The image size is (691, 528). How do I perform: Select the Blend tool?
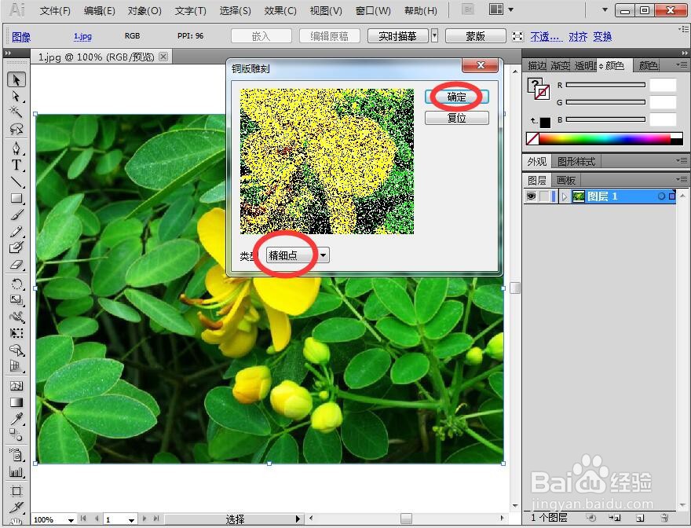(16, 435)
